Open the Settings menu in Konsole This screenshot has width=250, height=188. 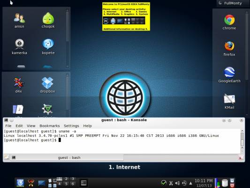click(x=71, y=126)
